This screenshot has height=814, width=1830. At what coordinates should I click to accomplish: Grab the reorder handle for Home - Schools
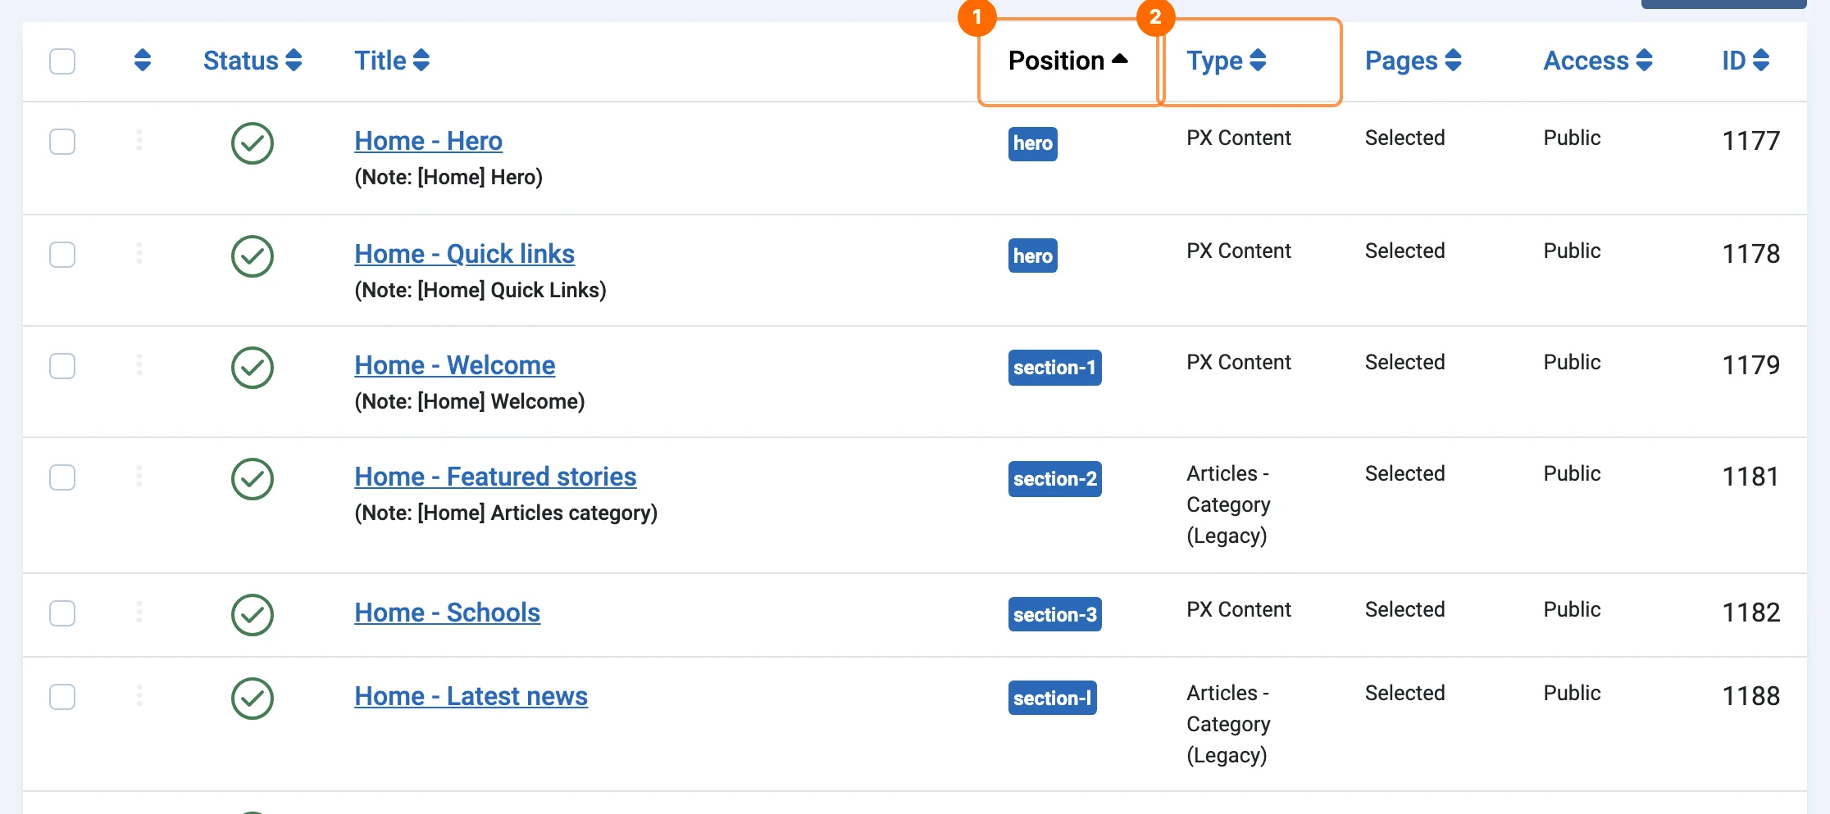[x=139, y=613]
